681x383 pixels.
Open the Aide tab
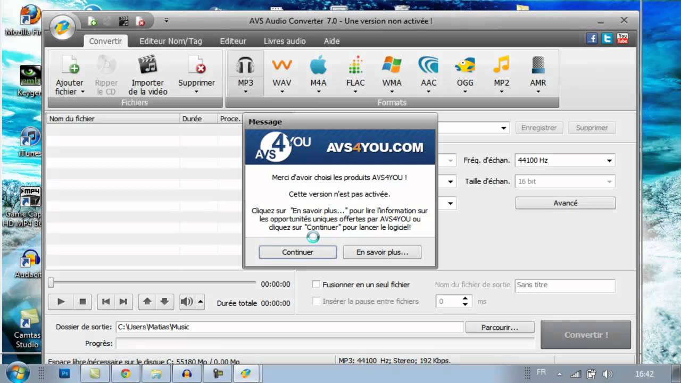click(x=332, y=41)
